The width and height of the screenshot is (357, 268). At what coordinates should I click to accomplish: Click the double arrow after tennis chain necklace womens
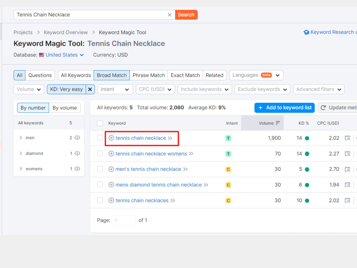pos(191,154)
